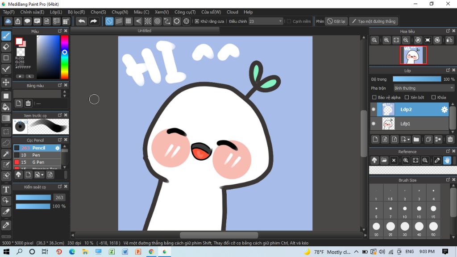This screenshot has height=257, width=457.
Task: Select the Move tool
Action: [x=6, y=82]
